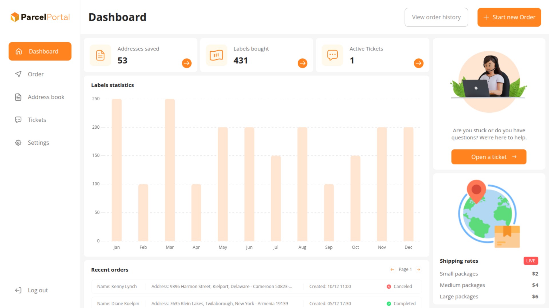Open the Addresses saved arrow icon

tap(187, 63)
